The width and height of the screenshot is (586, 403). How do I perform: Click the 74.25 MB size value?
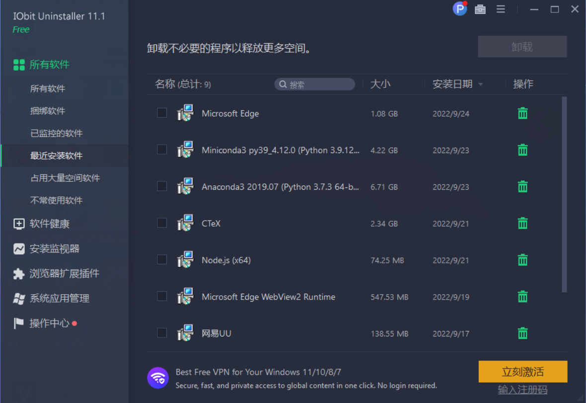pos(387,260)
